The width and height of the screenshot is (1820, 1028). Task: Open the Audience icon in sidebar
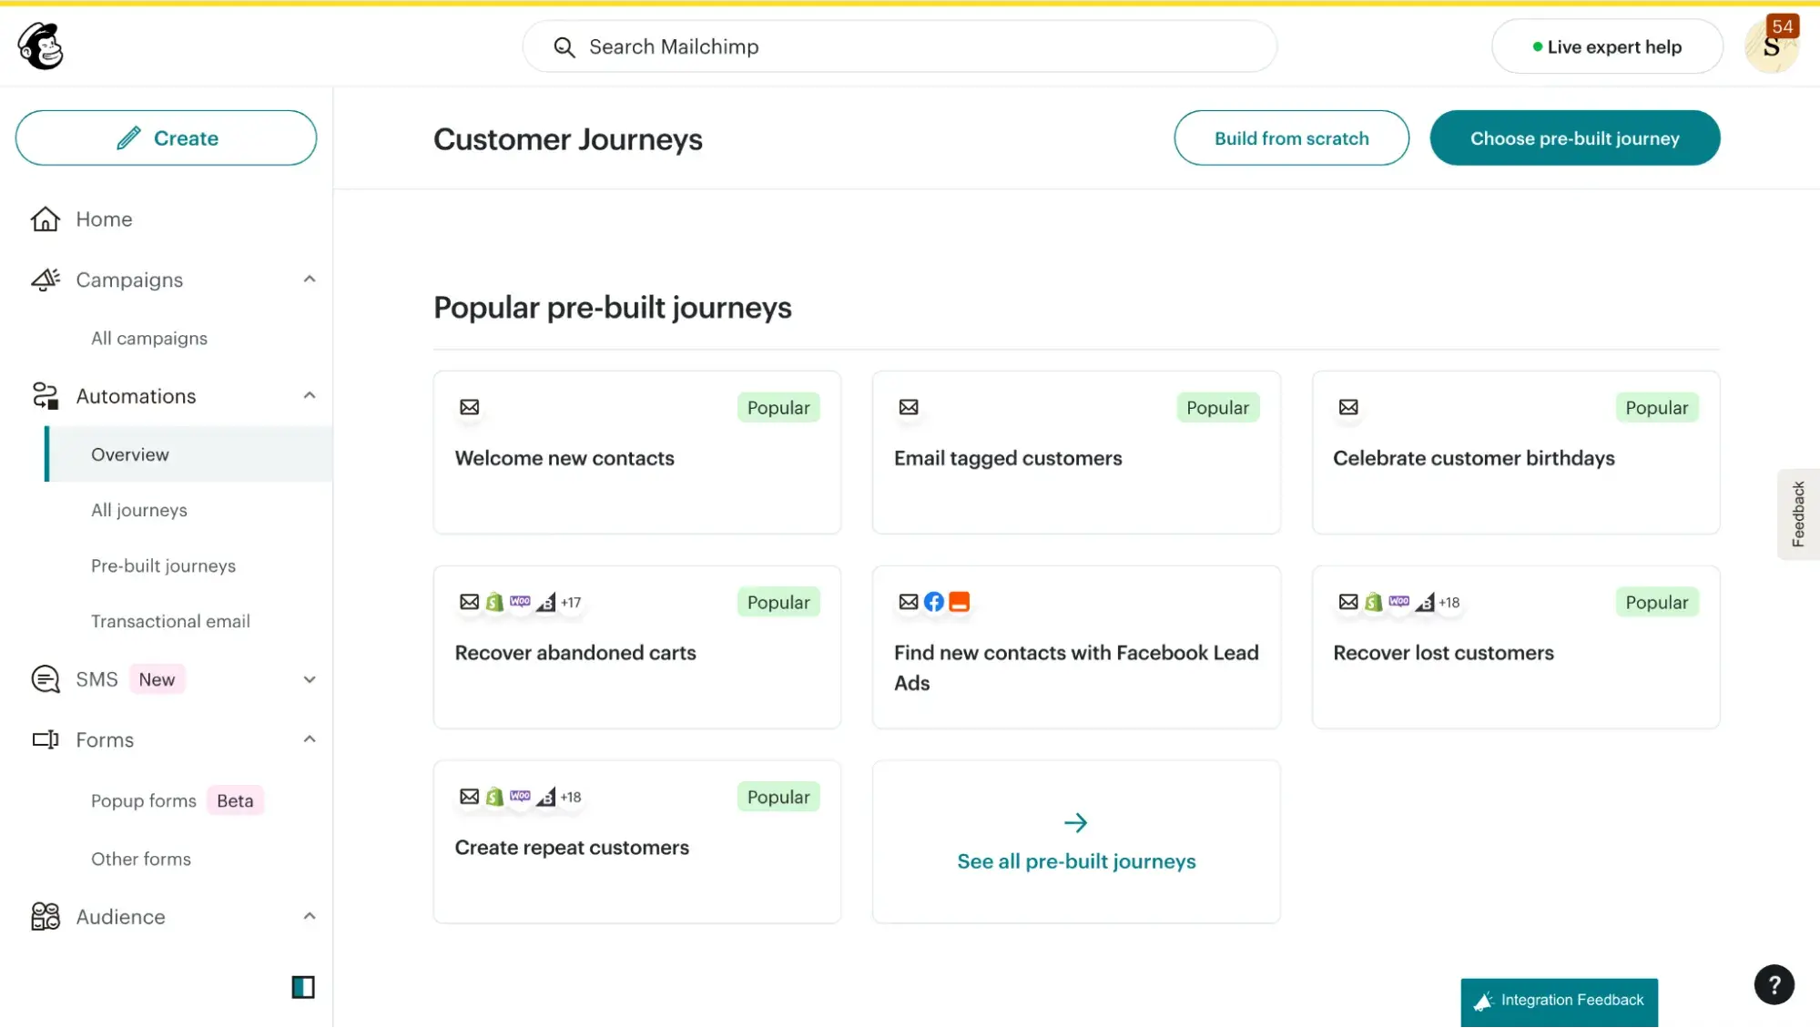45,917
